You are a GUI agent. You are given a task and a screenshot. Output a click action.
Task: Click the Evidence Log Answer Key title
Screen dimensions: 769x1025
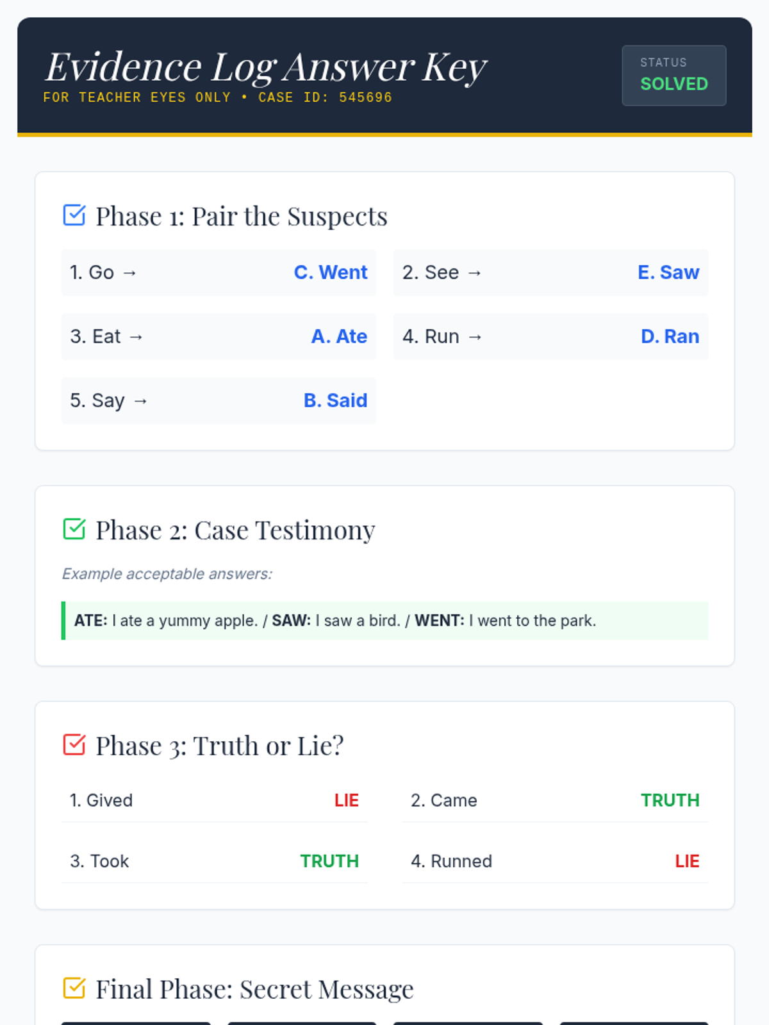point(266,67)
